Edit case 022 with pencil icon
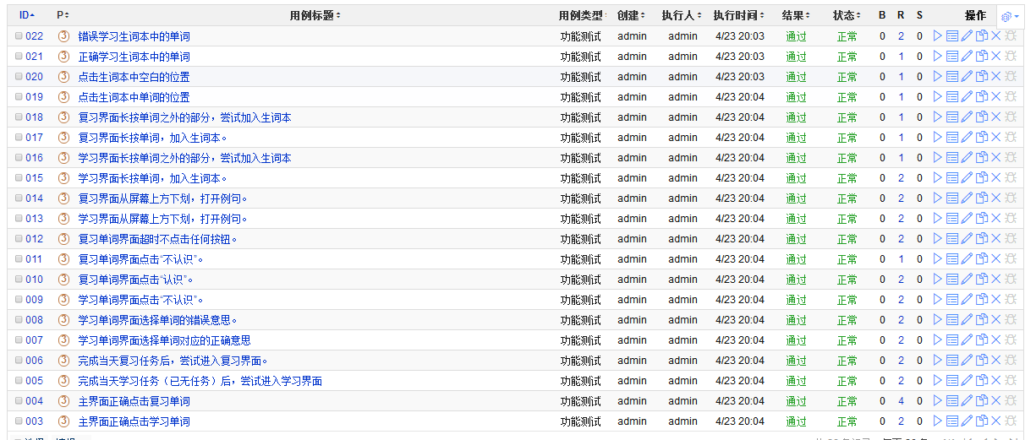 click(967, 36)
